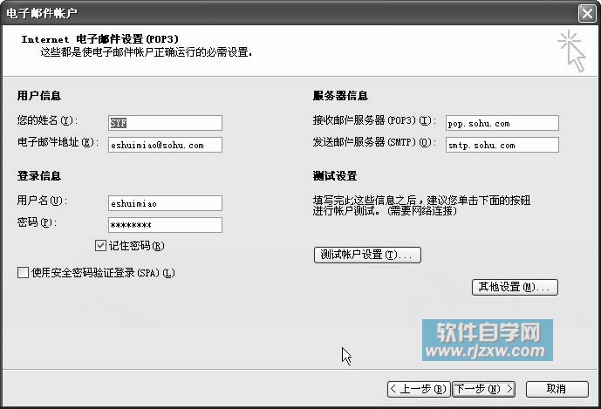Click the 发送邮件服务器 (SMTP)(O) label
Screen dimensions: 601x409
point(374,142)
